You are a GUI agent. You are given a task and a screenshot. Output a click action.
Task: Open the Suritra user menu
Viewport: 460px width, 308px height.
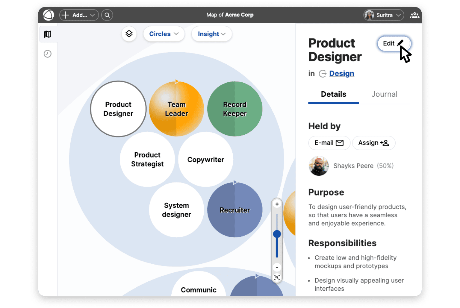pos(384,15)
